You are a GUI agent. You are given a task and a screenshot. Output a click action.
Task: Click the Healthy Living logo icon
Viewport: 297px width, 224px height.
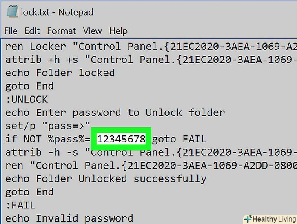[x=247, y=219]
